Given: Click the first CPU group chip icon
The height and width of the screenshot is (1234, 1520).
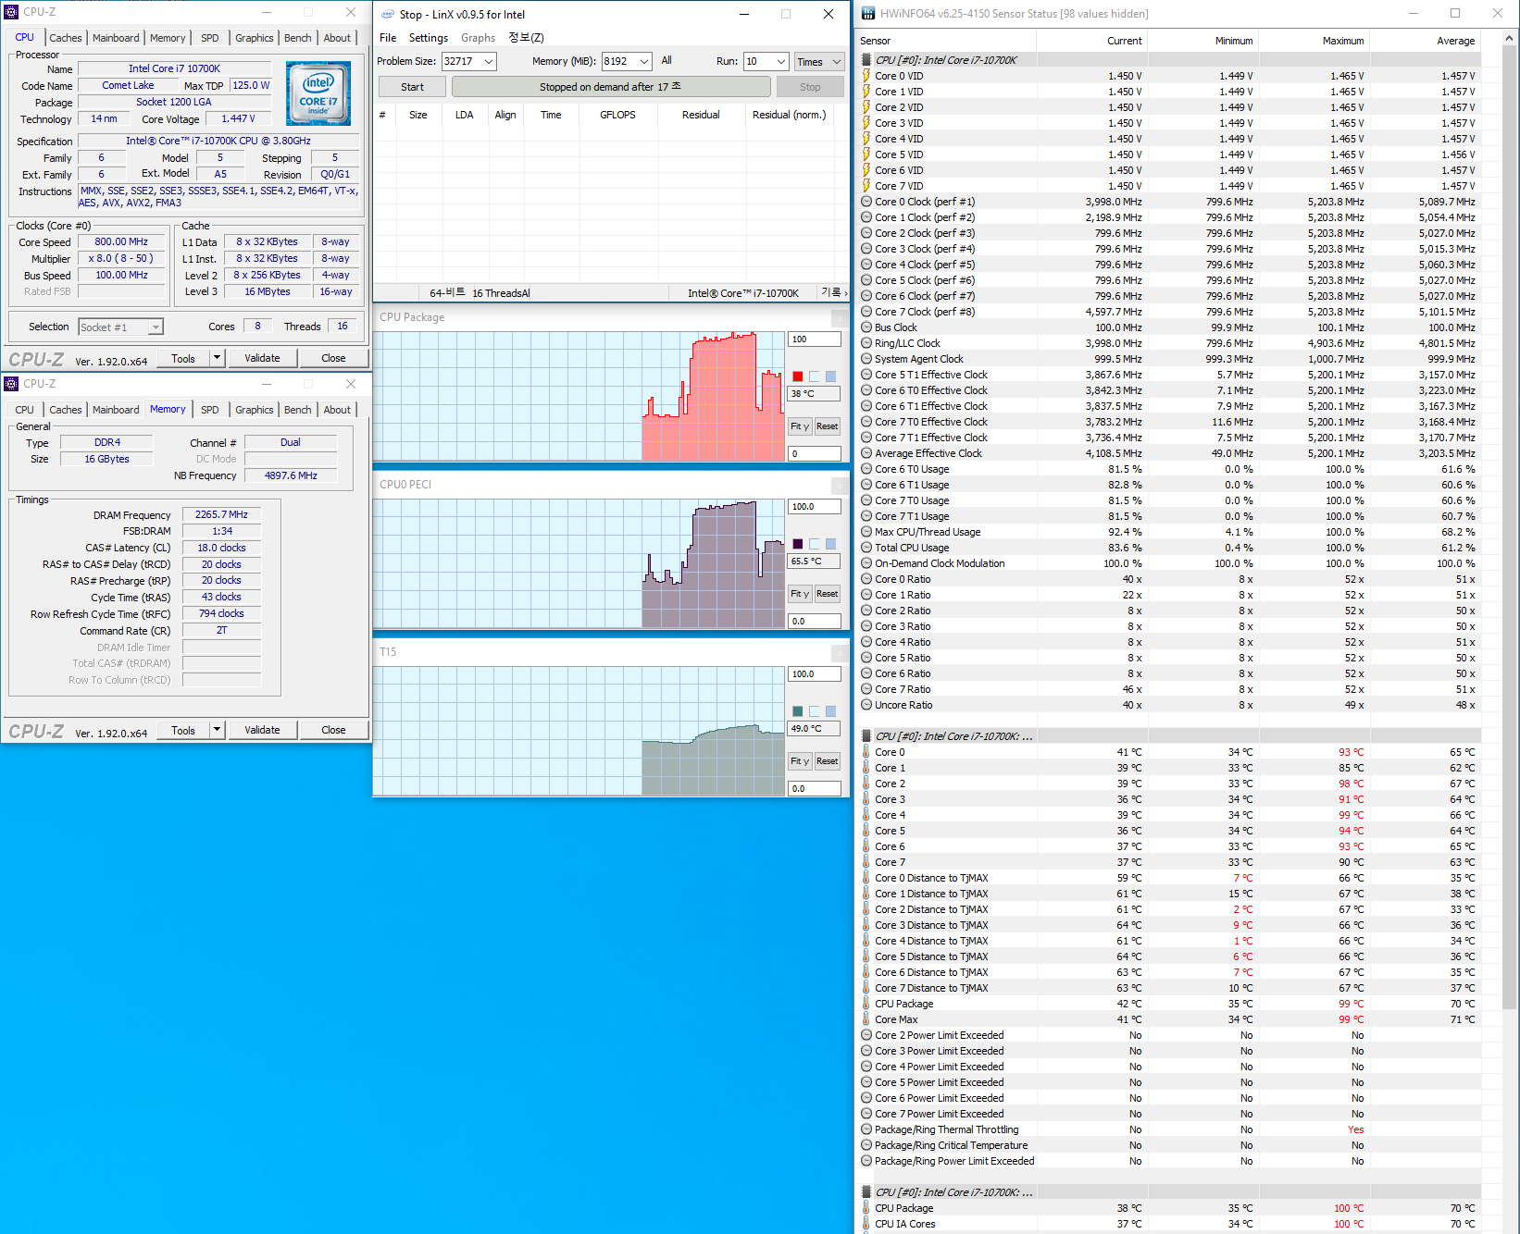Looking at the screenshot, I should (866, 60).
